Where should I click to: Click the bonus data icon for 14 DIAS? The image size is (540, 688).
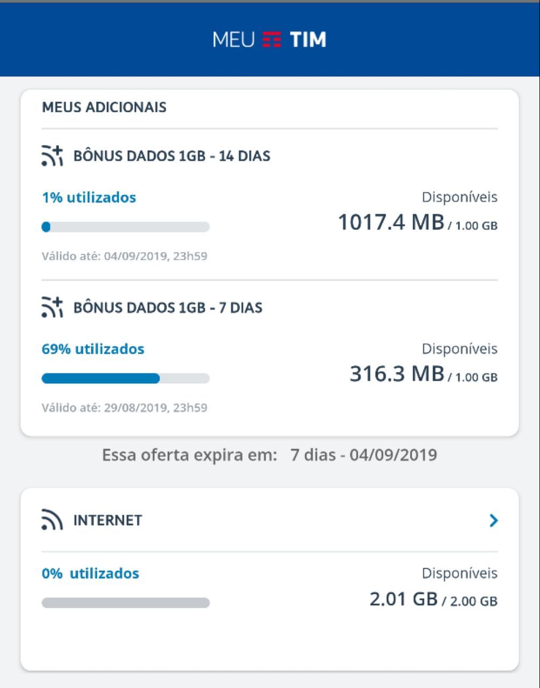52,156
